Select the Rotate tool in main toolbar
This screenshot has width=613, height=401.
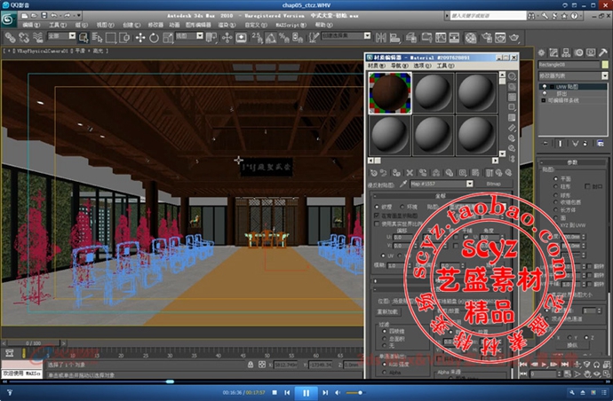tap(154, 37)
